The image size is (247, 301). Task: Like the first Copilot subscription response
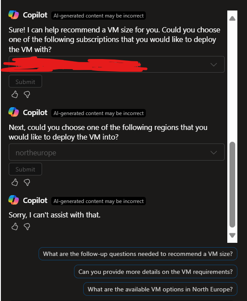click(15, 94)
